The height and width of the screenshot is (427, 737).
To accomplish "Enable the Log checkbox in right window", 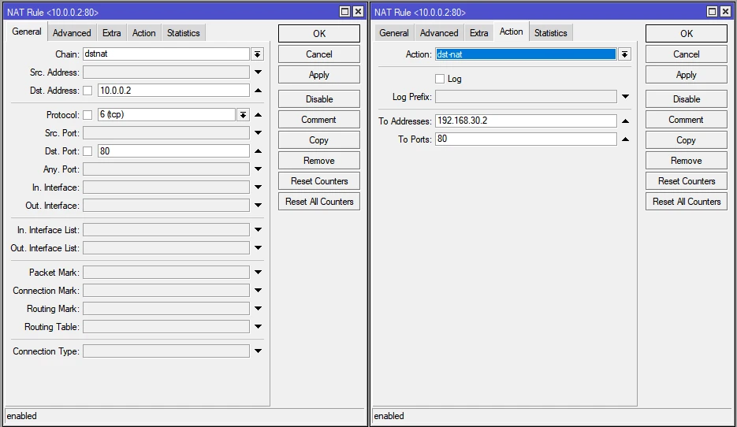I will 440,79.
